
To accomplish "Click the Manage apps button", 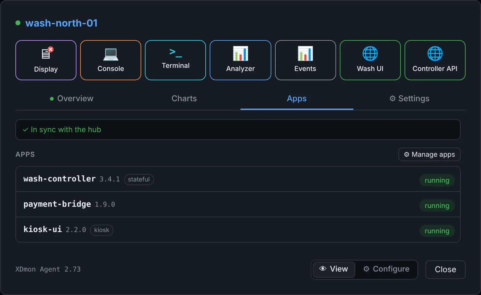I will tap(430, 154).
